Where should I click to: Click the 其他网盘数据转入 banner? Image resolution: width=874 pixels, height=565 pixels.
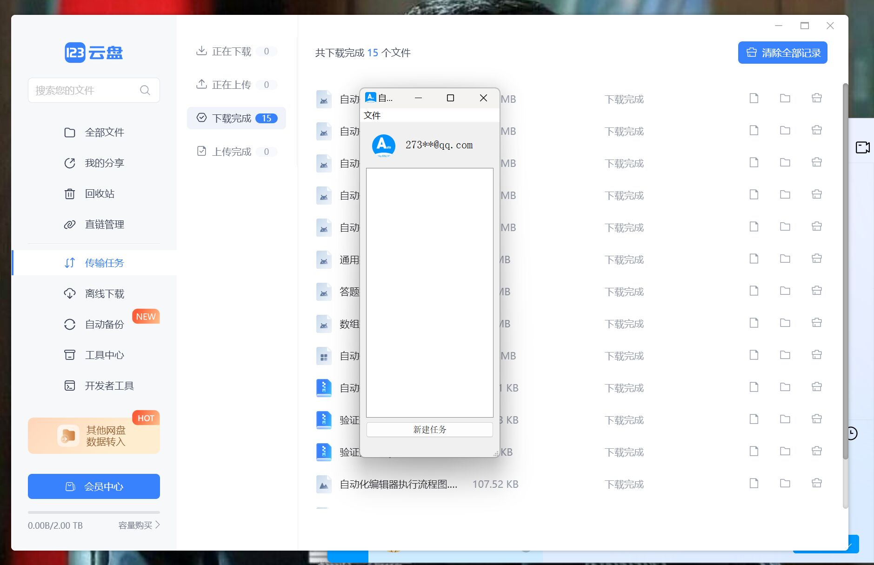(94, 435)
